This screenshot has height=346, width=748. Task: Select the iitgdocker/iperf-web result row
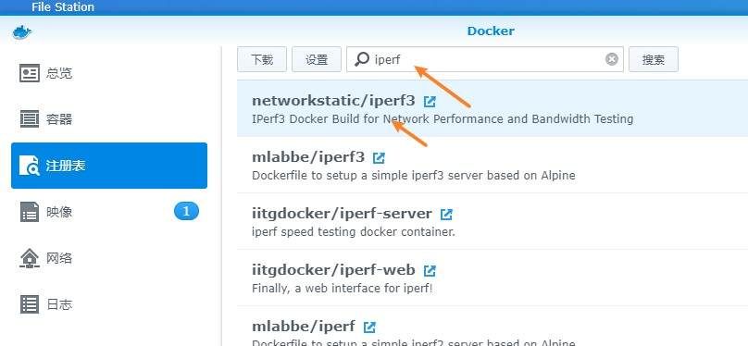tap(492, 278)
